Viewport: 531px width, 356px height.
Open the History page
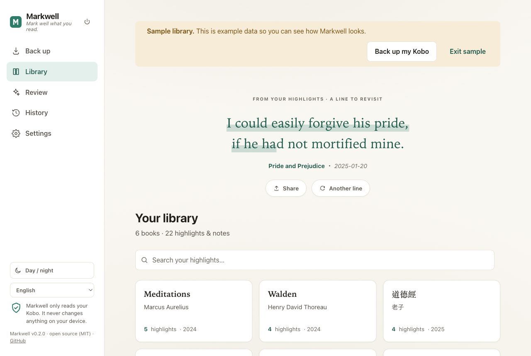point(52,113)
